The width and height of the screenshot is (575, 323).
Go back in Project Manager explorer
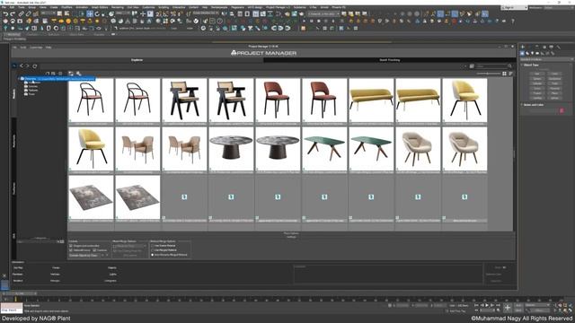coord(21,65)
